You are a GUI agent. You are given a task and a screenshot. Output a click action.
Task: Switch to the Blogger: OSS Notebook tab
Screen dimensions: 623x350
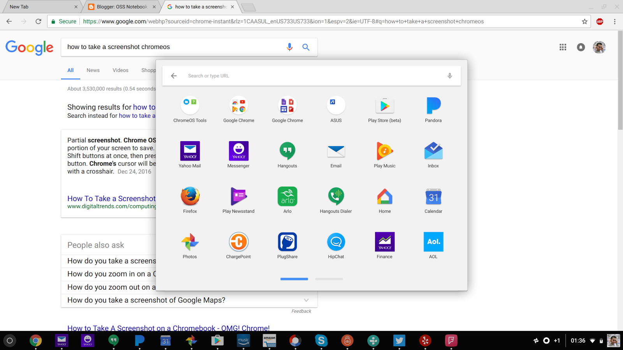tap(122, 7)
